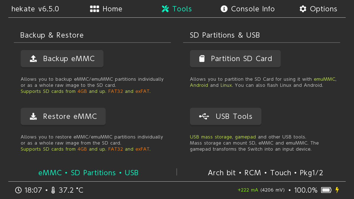
Task: Click the thermometer icon
Action: [x=53, y=190]
